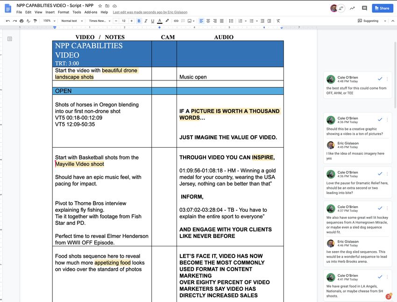Select the 'Music open' cell text
The width and height of the screenshot is (397, 302).
[193, 77]
